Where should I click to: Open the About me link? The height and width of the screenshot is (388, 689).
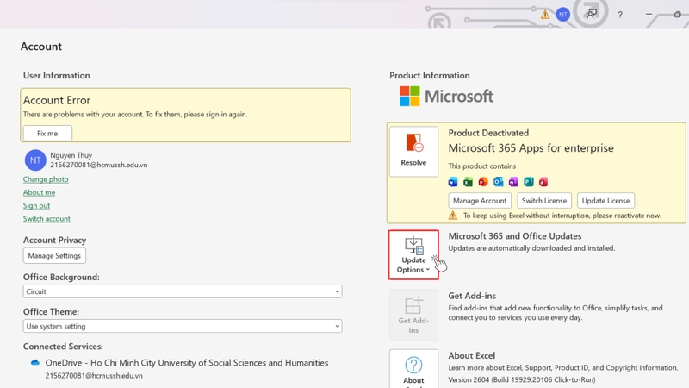click(x=39, y=192)
